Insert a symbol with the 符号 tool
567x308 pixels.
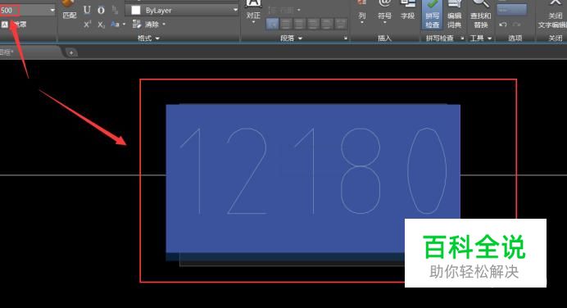pos(384,12)
